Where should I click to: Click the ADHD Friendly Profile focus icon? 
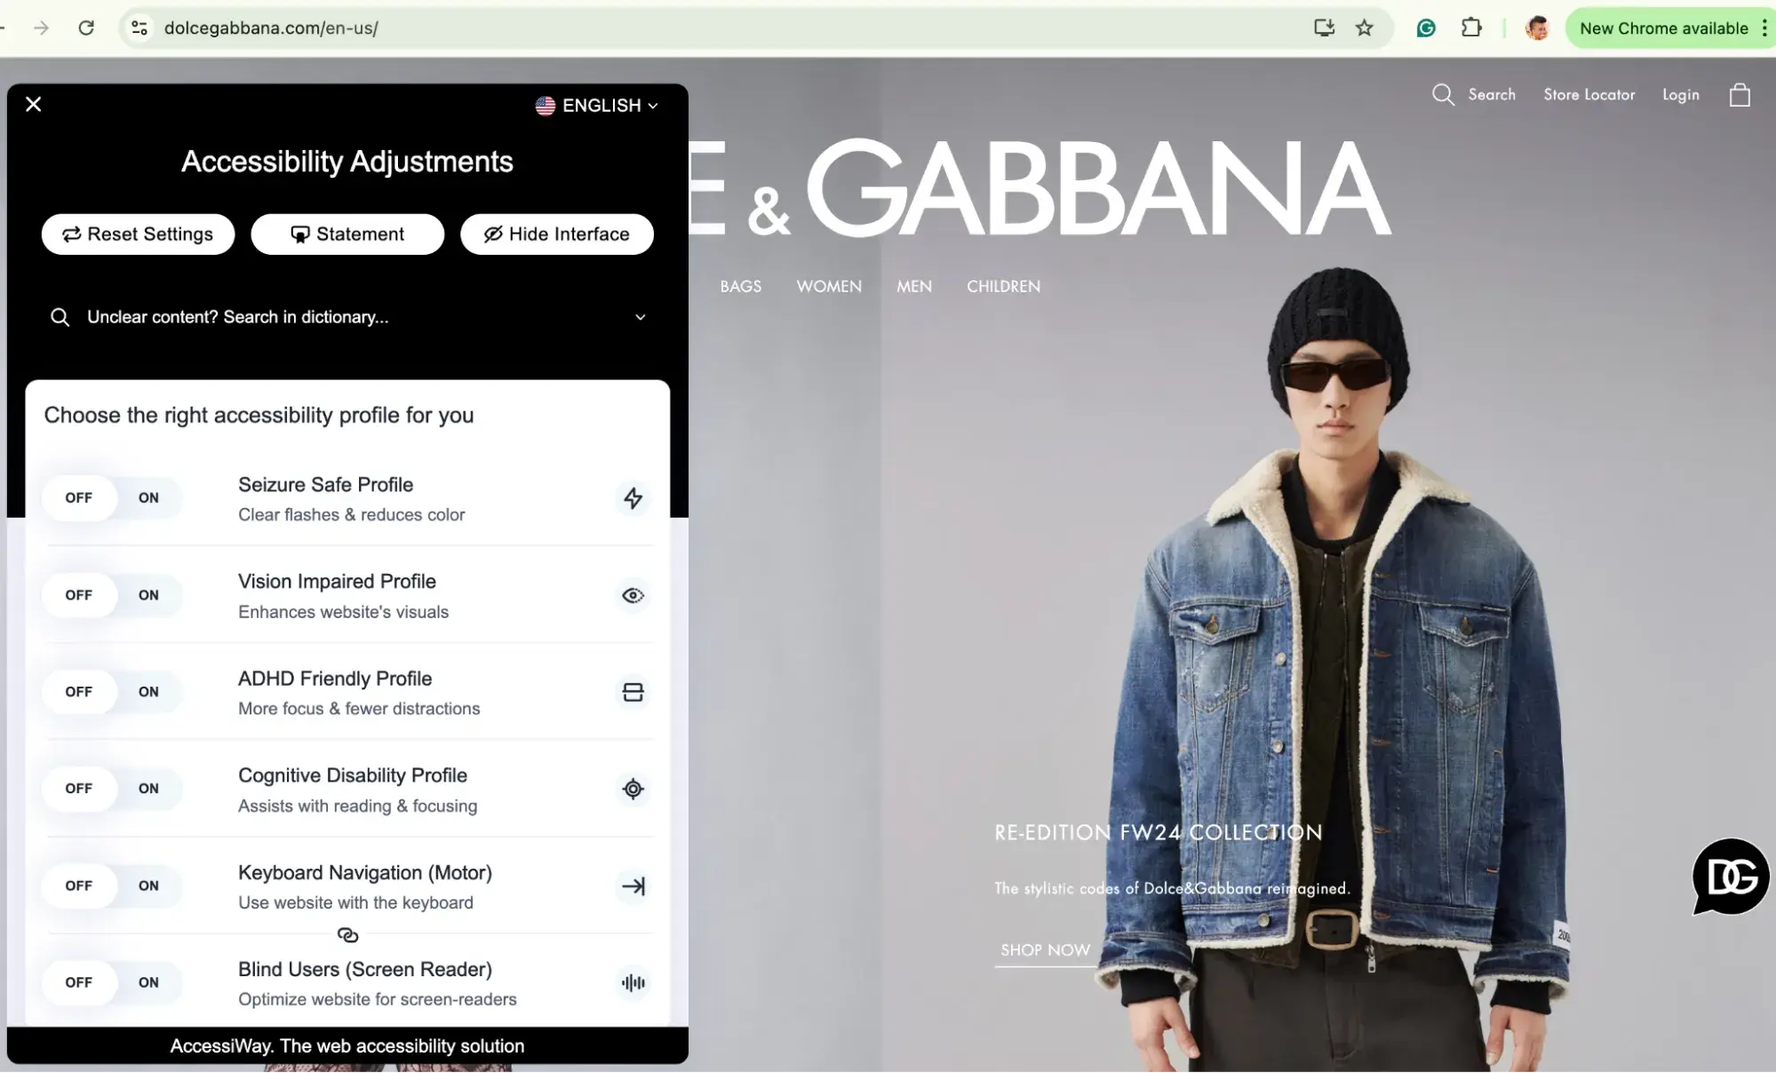pyautogui.click(x=632, y=691)
